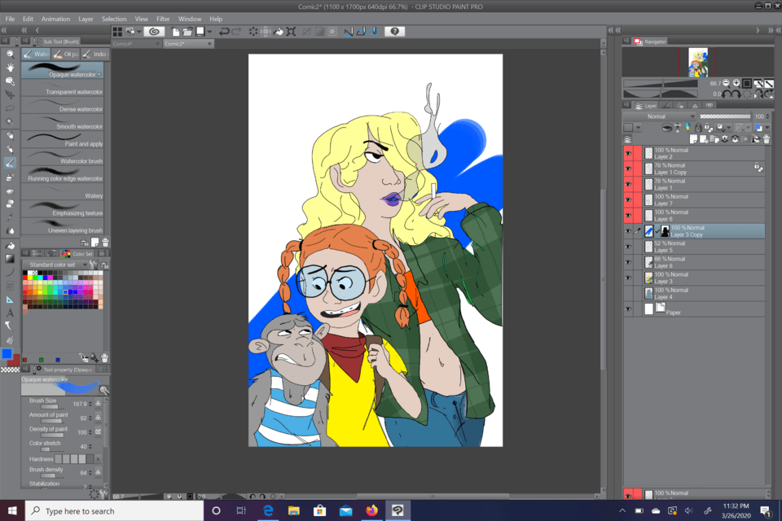The height and width of the screenshot is (521, 782).
Task: Switch to the Oil paint brush tab
Action: [x=65, y=54]
